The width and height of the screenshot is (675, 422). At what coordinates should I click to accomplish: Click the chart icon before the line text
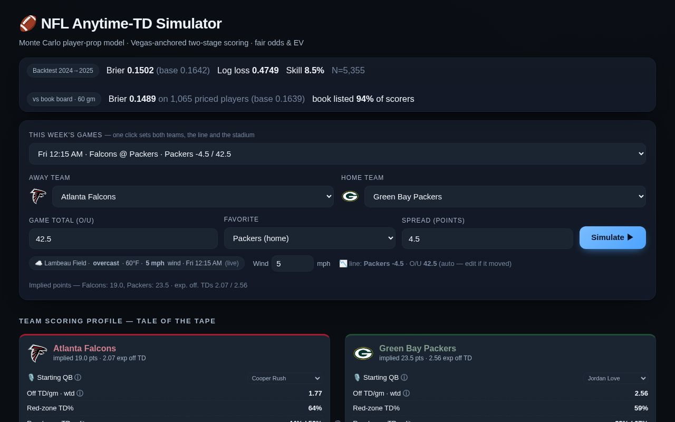click(x=343, y=263)
